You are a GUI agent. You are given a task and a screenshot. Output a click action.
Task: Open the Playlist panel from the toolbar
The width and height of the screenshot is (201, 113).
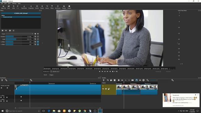click(x=42, y=7)
